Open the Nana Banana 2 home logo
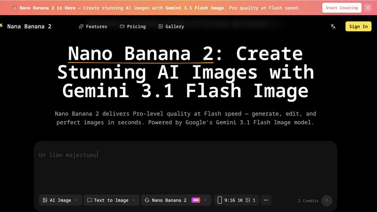This screenshot has height=212, width=377. 26,26
